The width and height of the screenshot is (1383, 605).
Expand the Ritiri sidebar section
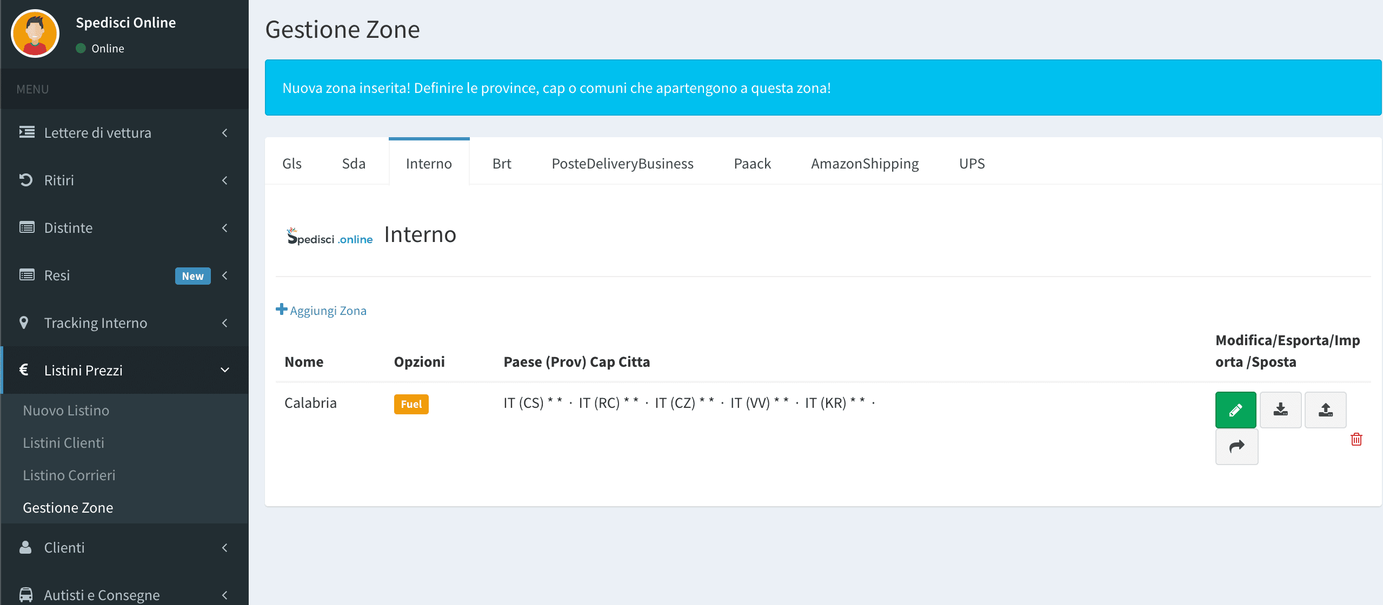tap(124, 180)
